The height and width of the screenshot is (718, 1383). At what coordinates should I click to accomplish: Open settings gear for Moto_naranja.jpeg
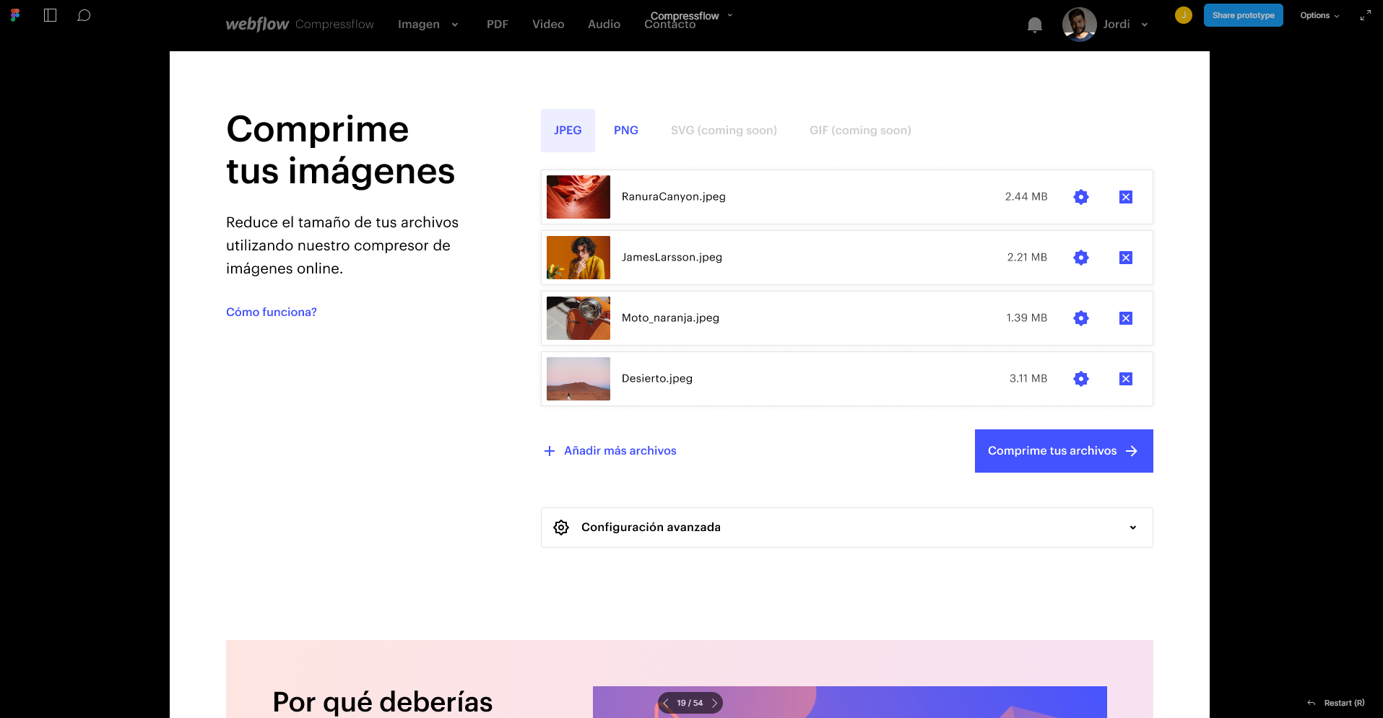point(1081,318)
